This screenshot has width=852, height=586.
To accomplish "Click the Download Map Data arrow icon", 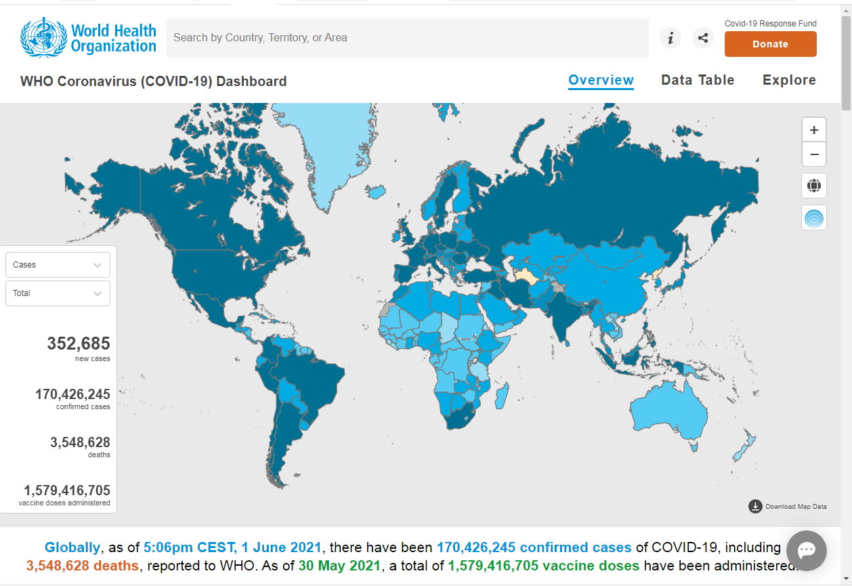I will pyautogui.click(x=755, y=506).
